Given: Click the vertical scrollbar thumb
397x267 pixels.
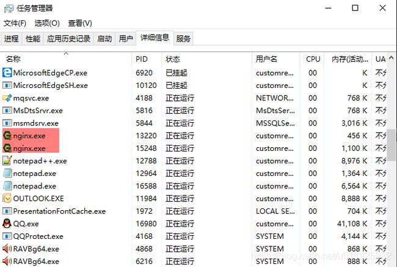Looking at the screenshot, I should tap(391, 145).
